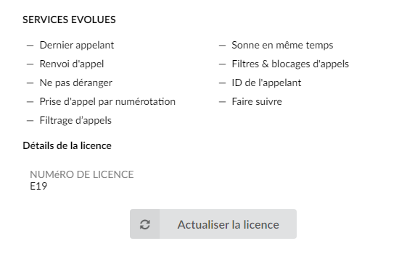
Task: Select the E19 licence number value
Action: [x=38, y=186]
